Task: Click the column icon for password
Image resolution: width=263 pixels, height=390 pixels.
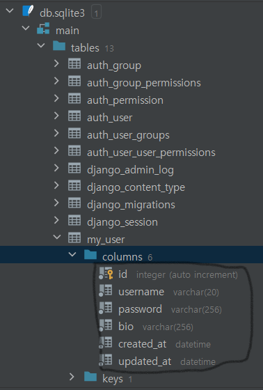Action: [x=105, y=308]
